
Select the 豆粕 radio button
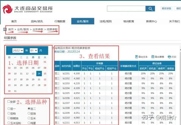pyautogui.click(x=9, y=113)
